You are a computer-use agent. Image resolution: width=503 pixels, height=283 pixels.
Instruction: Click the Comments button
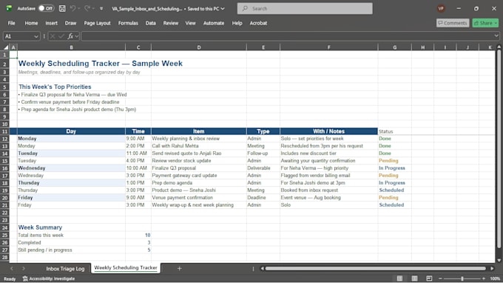click(x=453, y=23)
